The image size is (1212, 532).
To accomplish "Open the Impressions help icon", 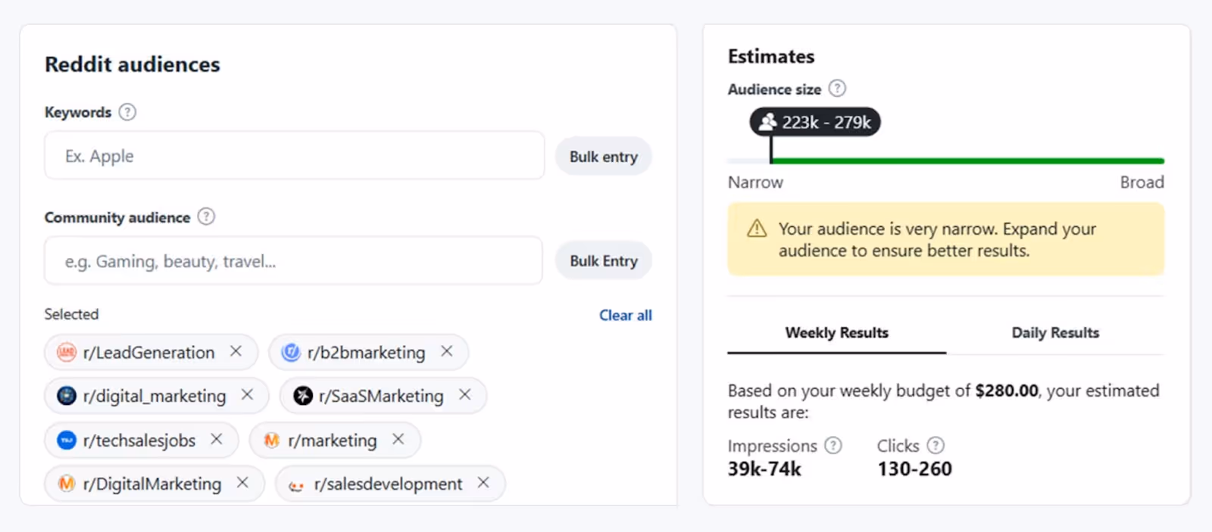I will (x=833, y=445).
